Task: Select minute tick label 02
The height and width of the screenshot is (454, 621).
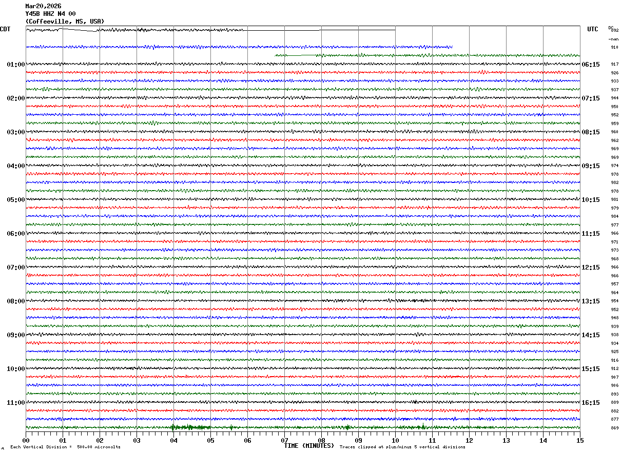Action: 100,440
